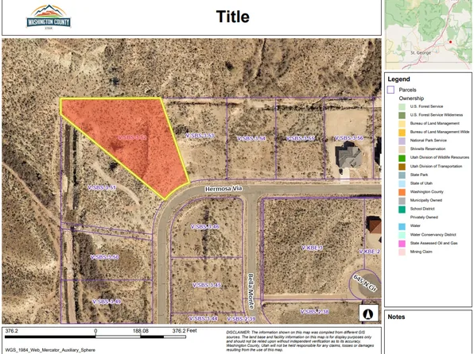Viewport: 474px width, 354px height.
Task: Click the Bureau of Land Management swatch
Action: pos(402,124)
